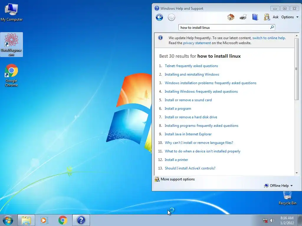Click the results scrollbar thumb
The image size is (302, 226).
tap(297, 69)
